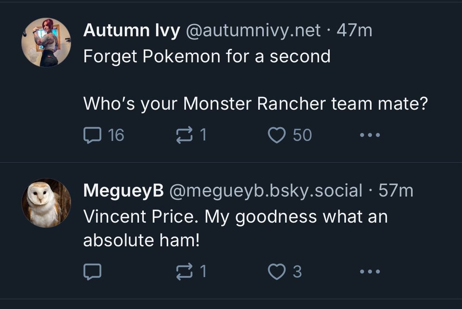Screen dimensions: 462x309
Task: Click the repost icon on Autumn Ivy's post
Action: pyautogui.click(x=185, y=134)
